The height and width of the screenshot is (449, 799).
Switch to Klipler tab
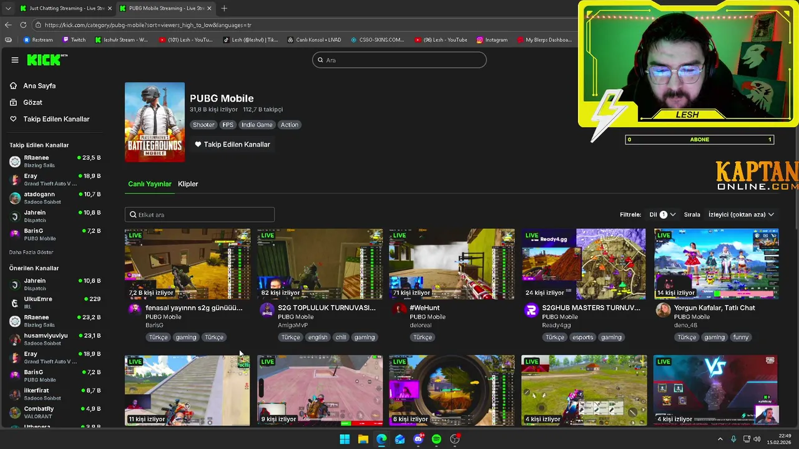coord(188,184)
